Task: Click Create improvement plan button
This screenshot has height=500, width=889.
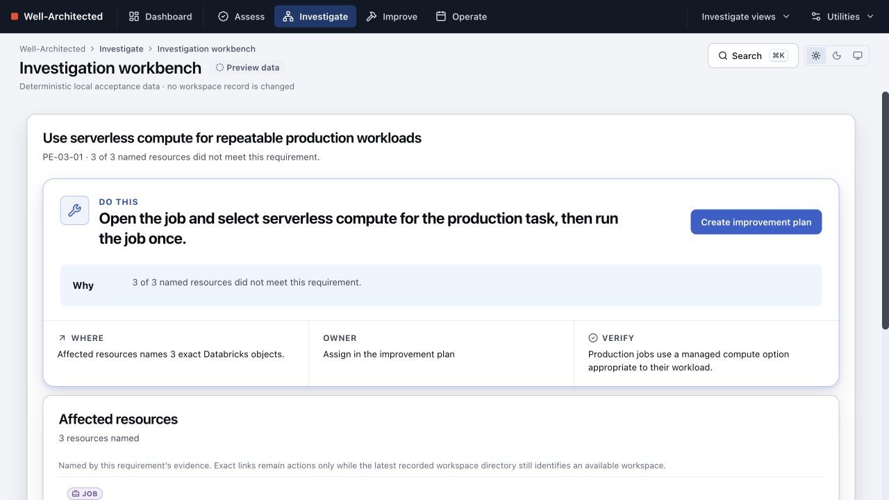Action: [x=756, y=222]
